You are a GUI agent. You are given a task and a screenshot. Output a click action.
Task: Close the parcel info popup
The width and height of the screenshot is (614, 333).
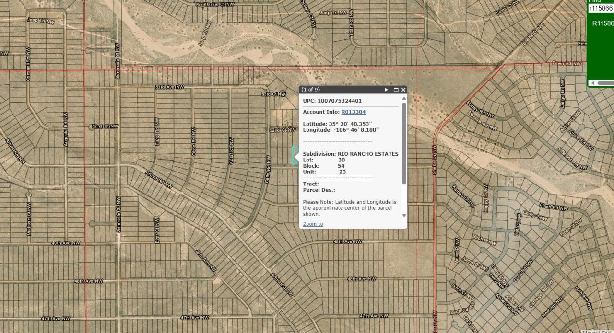tap(403, 90)
